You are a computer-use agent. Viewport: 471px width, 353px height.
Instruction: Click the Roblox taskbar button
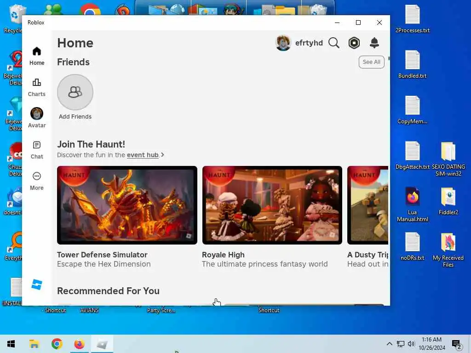(x=102, y=344)
